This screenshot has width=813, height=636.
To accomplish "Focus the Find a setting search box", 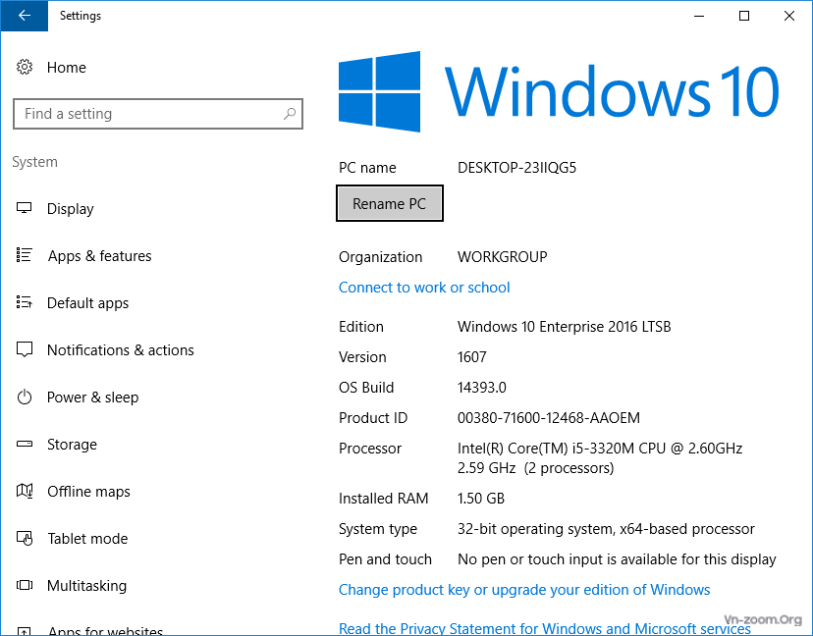I will pyautogui.click(x=158, y=114).
